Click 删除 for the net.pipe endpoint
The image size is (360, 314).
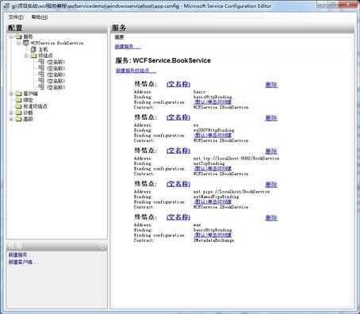click(271, 185)
